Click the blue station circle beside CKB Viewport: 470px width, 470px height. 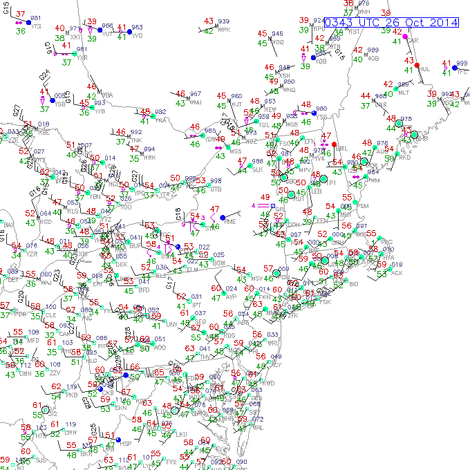pos(101,389)
